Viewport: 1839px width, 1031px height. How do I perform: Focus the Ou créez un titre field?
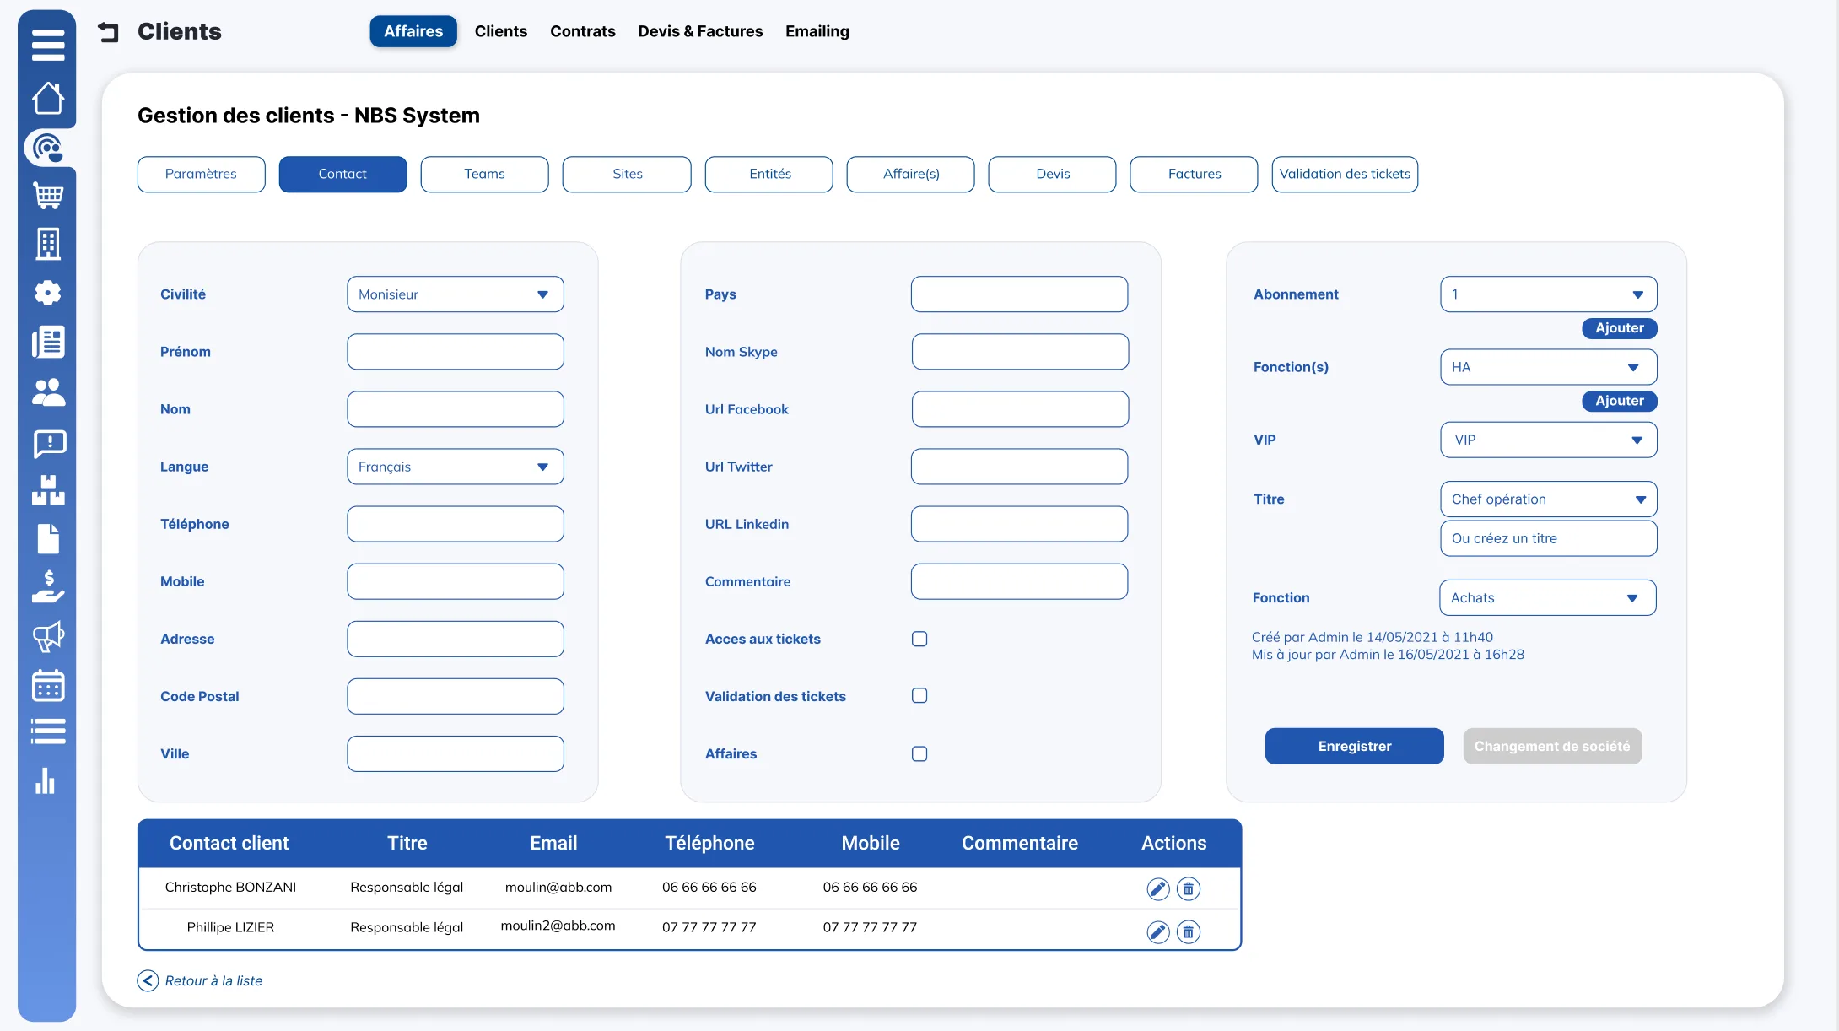click(x=1549, y=538)
